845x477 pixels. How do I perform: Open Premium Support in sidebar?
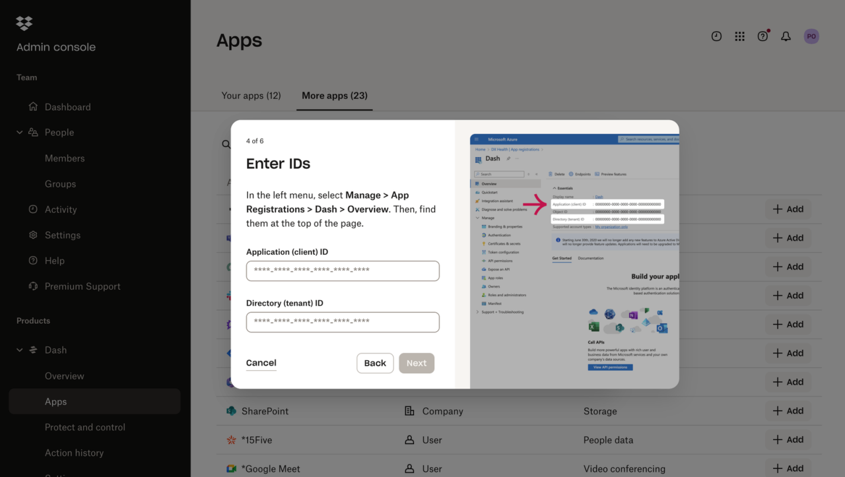click(82, 286)
